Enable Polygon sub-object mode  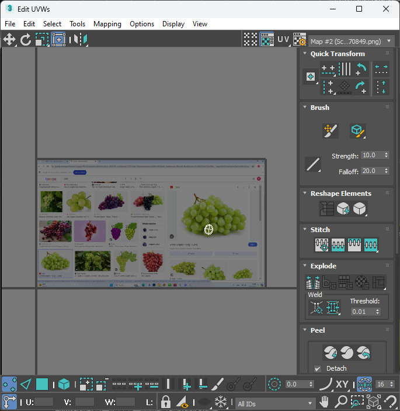[42, 385]
